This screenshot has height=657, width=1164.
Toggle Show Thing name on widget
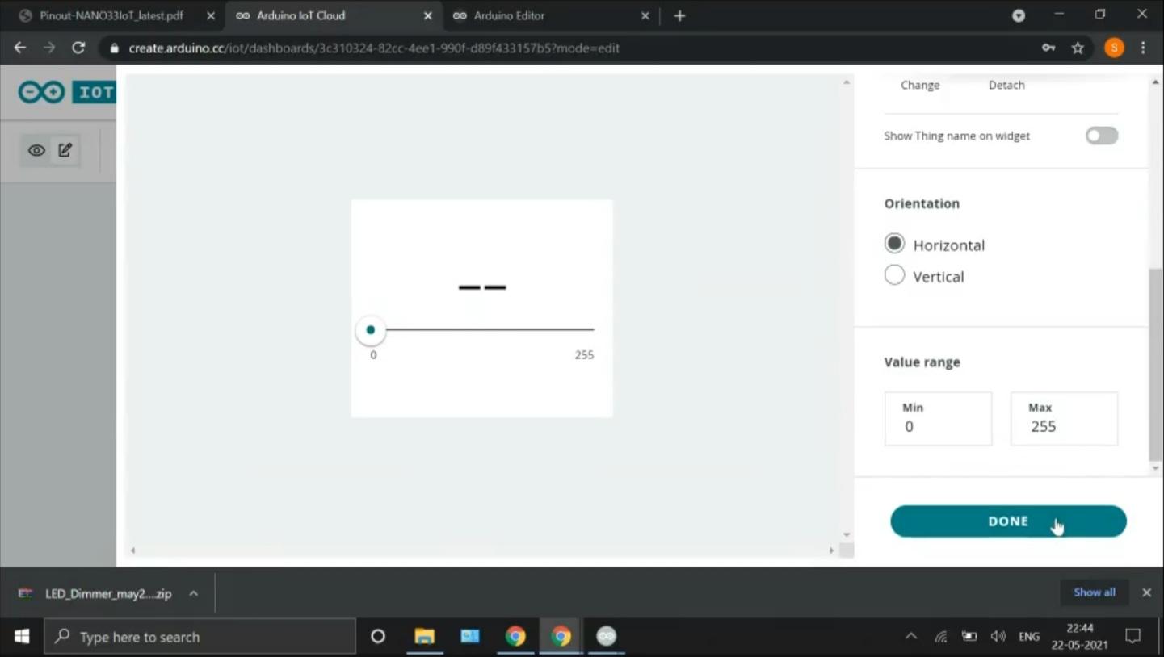[x=1101, y=136]
